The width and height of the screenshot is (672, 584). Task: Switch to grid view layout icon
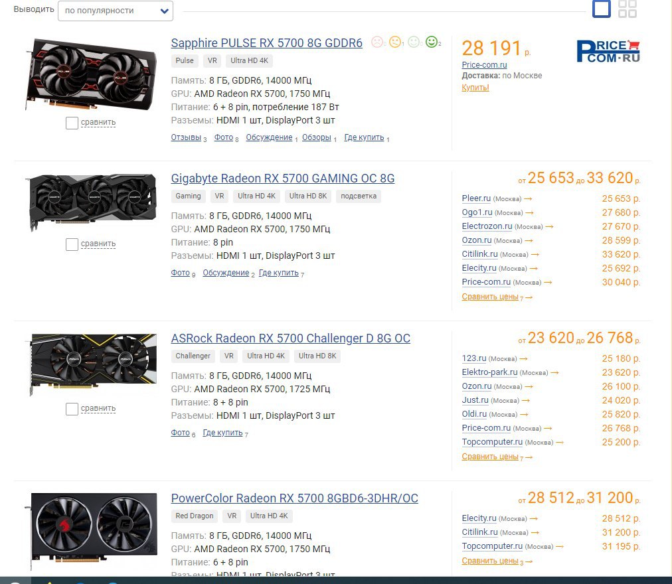(628, 9)
